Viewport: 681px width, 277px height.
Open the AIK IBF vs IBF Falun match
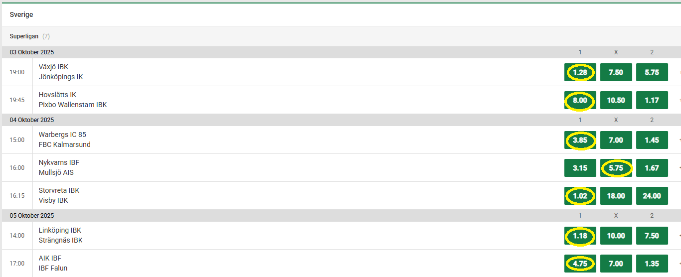coord(53,263)
